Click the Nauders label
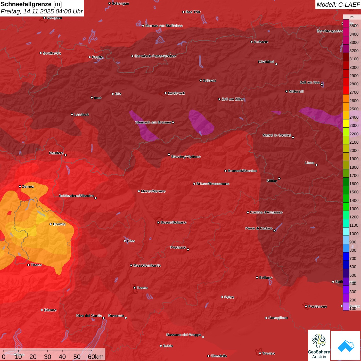The height and width of the screenshot is (361, 361). click(56, 153)
